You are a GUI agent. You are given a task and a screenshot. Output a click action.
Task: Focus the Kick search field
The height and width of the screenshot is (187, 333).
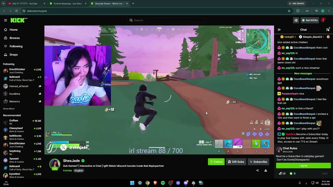(166, 20)
